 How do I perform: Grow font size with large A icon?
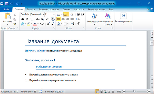tap(48, 24)
